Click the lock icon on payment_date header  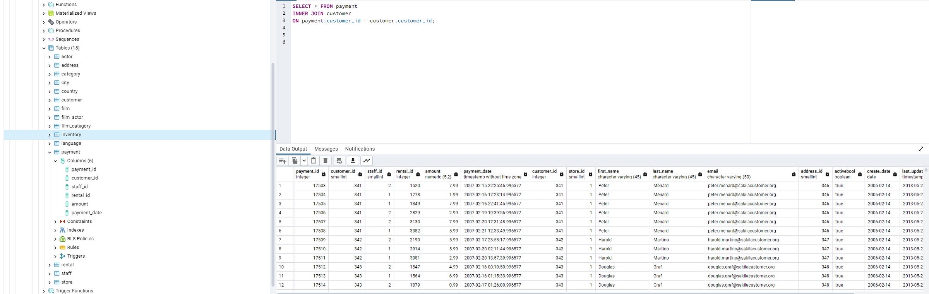click(x=525, y=174)
